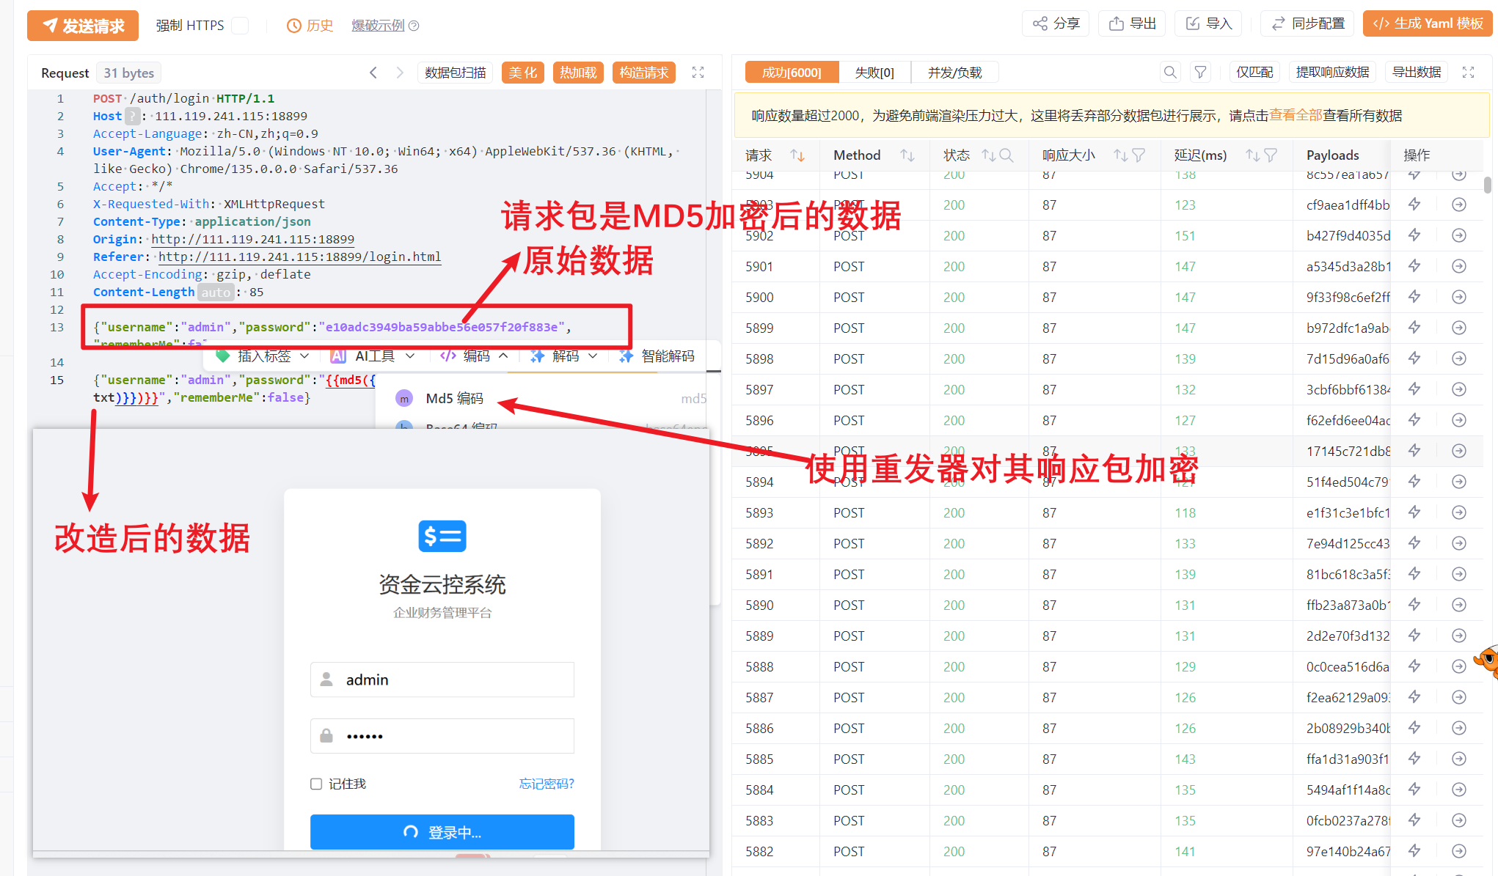
Task: Sort by the 请求 column arrows
Action: point(797,155)
